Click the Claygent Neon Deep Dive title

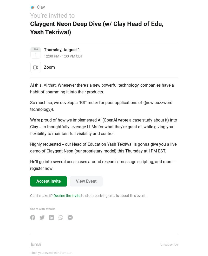pos(97,28)
